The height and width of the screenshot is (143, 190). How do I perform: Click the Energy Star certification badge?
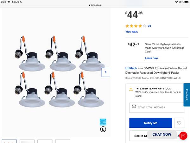tap(103, 122)
